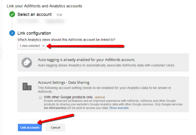
Task: Open the Show example link
Action: [x=119, y=108]
